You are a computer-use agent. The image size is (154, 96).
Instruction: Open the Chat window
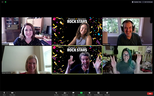73,93
